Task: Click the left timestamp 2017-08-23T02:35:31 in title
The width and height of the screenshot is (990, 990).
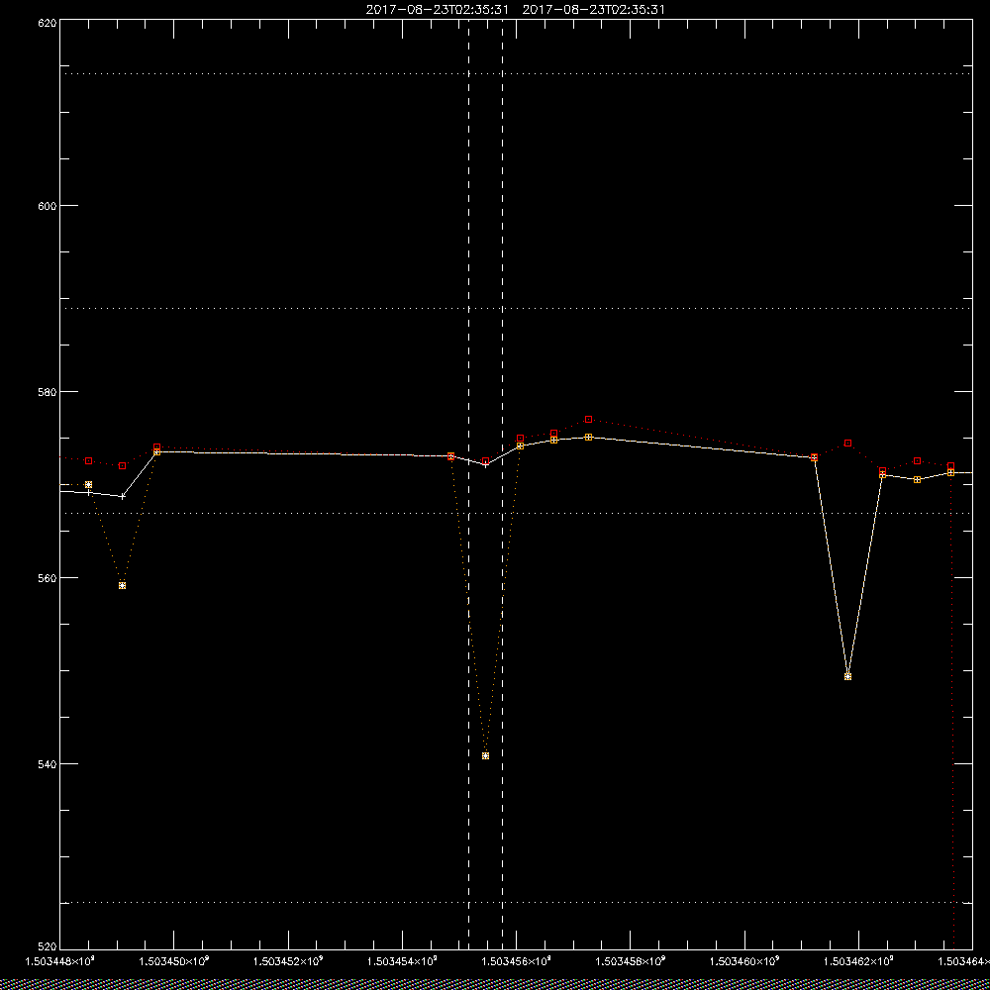Action: click(437, 10)
